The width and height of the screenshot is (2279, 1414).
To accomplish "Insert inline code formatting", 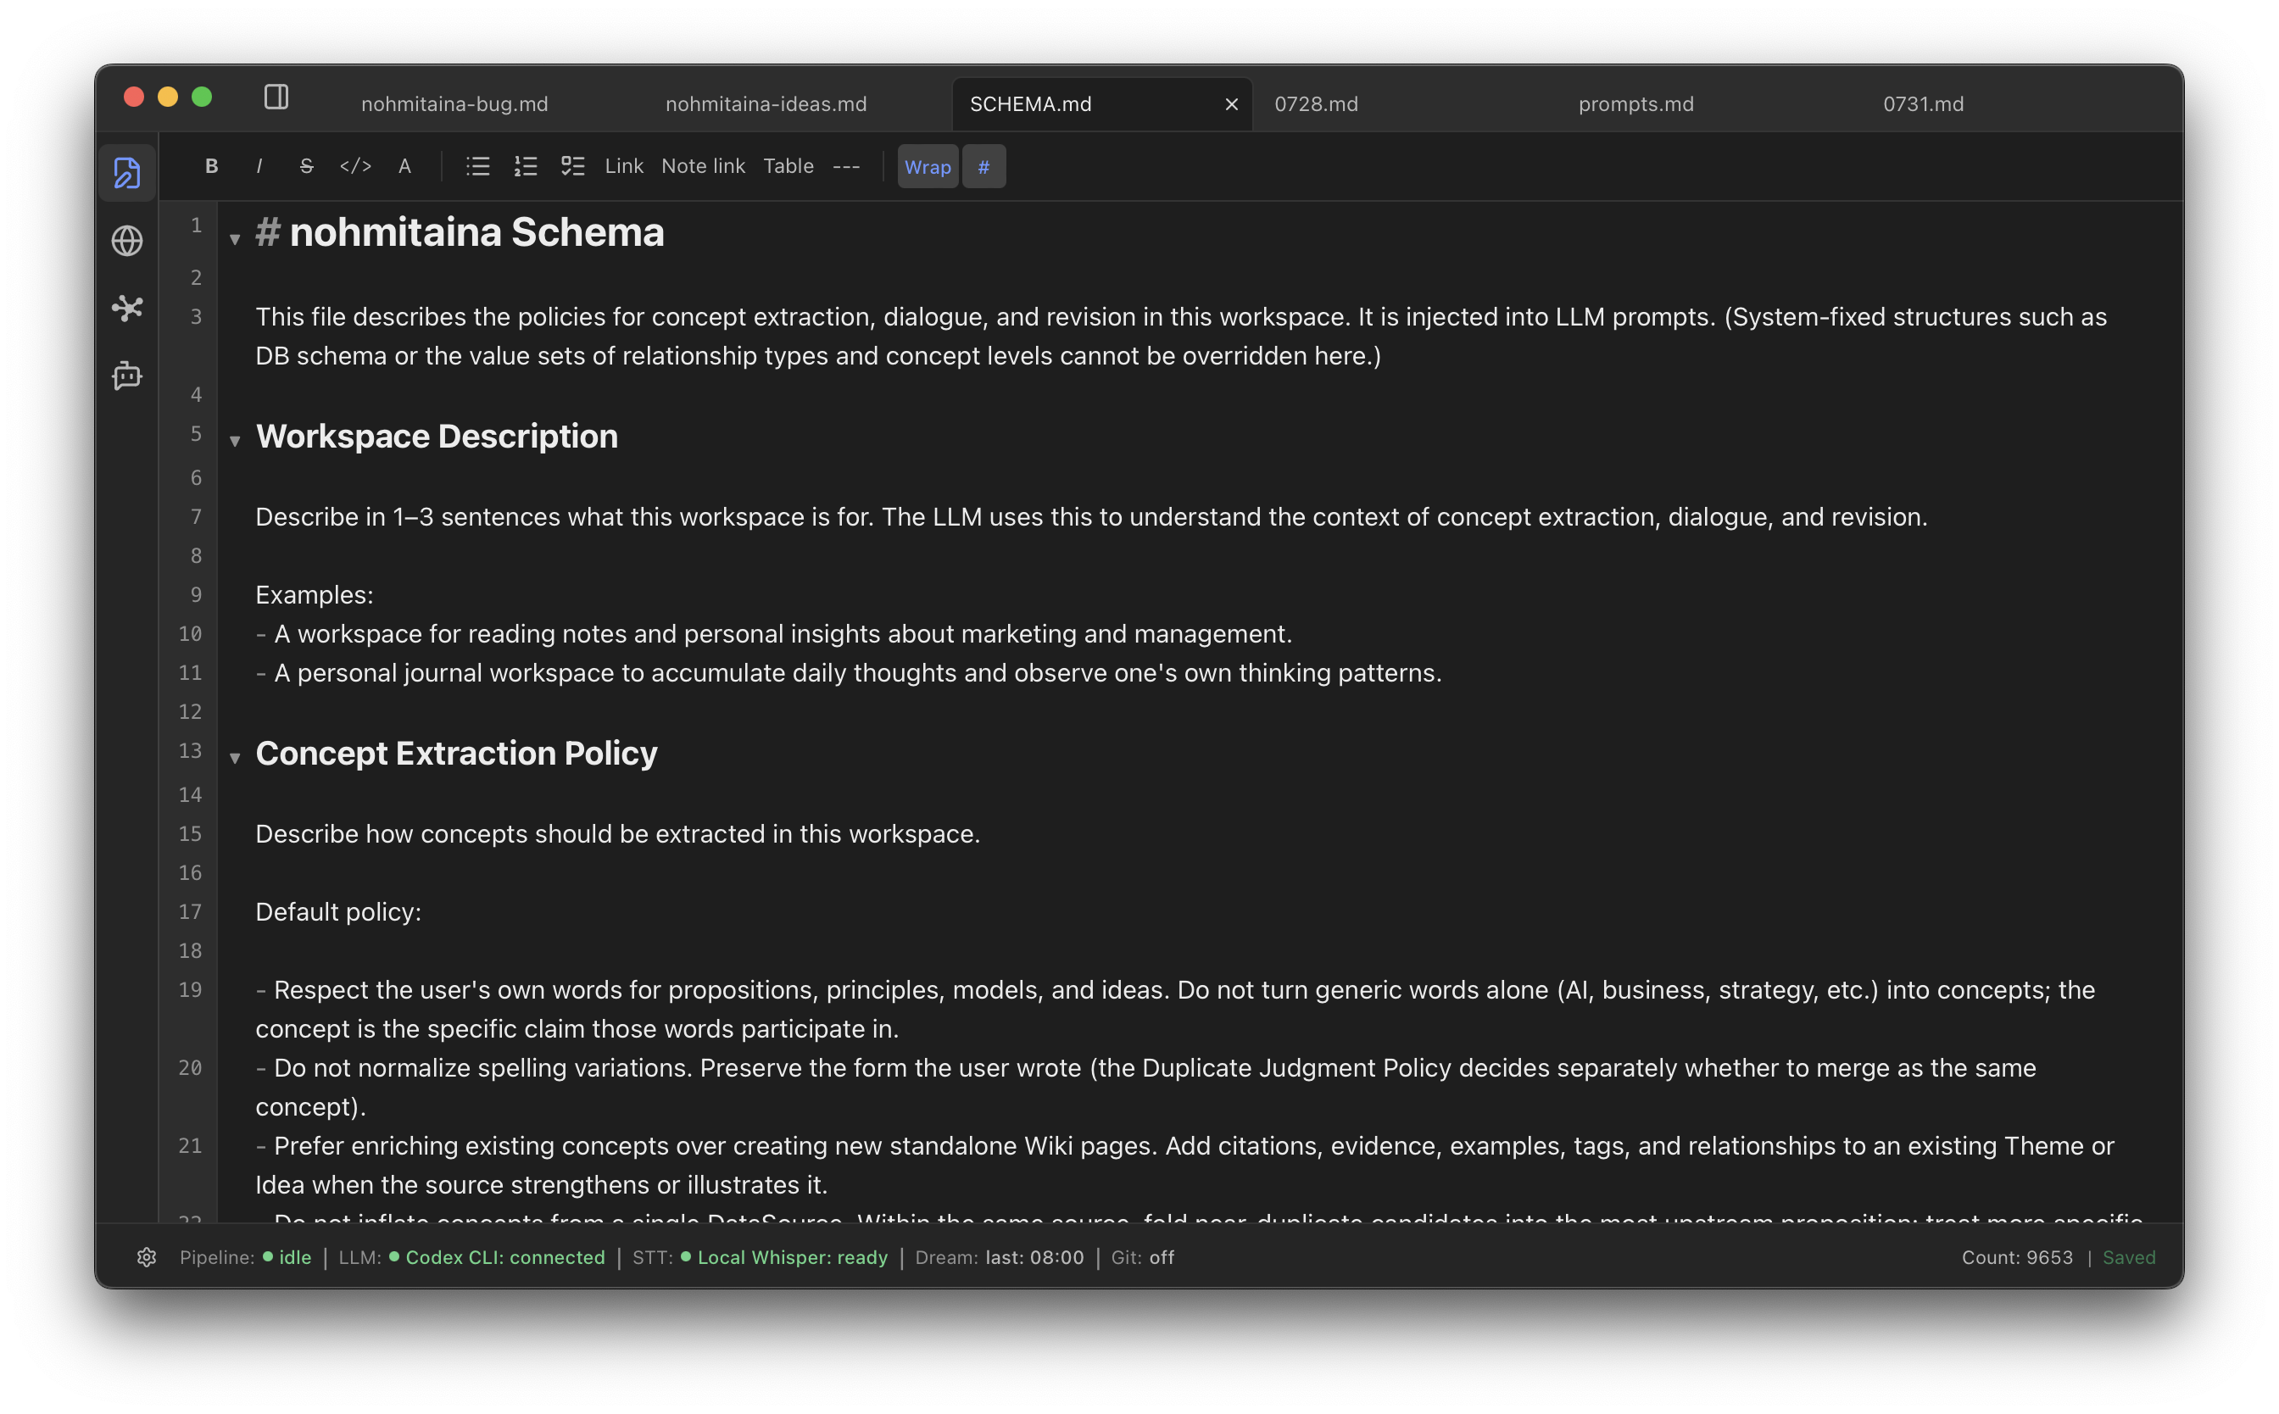I will click(x=355, y=166).
